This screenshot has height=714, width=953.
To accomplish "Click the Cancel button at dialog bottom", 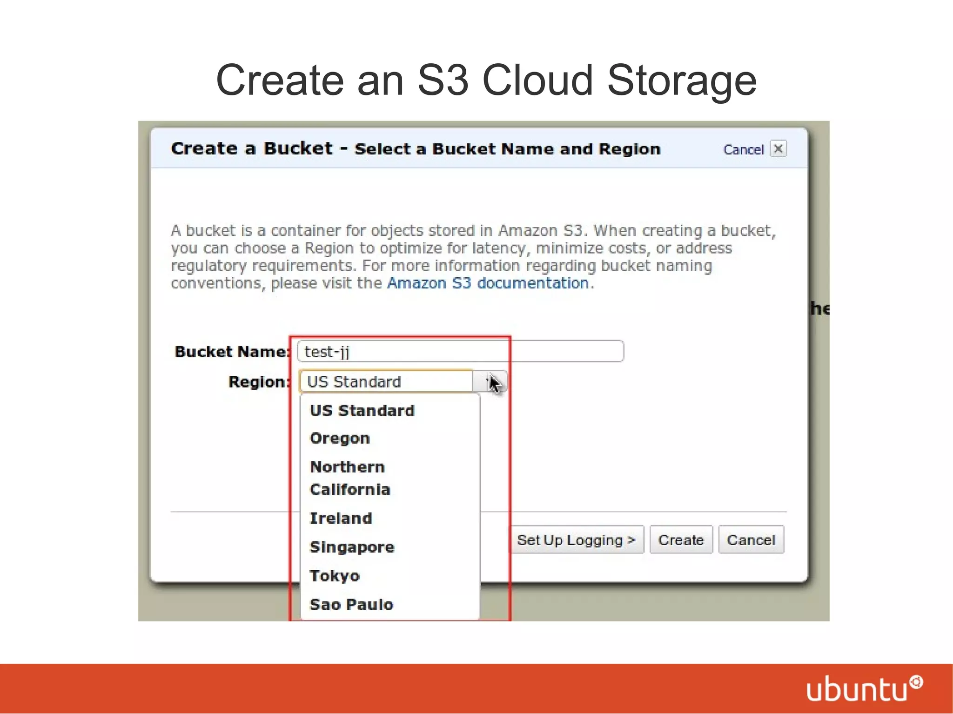I will coord(751,540).
